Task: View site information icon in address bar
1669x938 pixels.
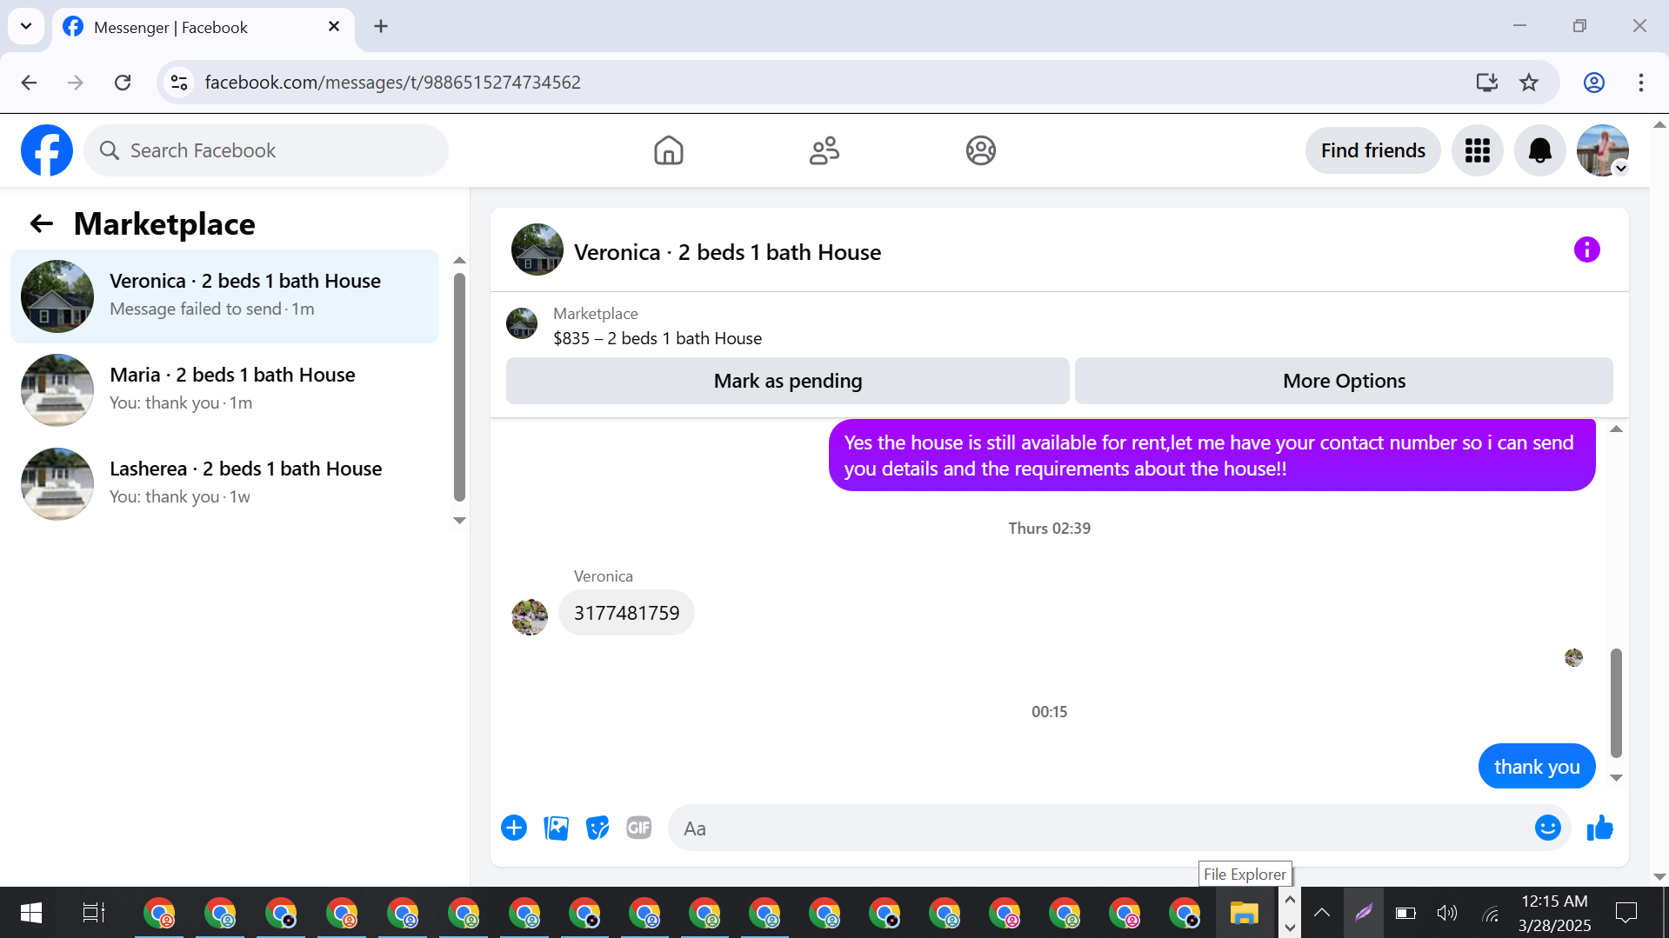Action: (179, 83)
